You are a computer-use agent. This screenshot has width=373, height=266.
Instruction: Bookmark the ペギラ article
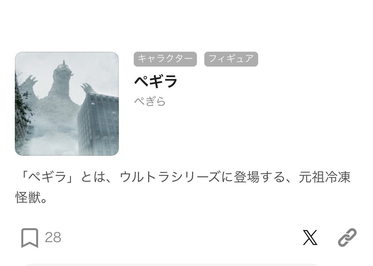pos(30,238)
